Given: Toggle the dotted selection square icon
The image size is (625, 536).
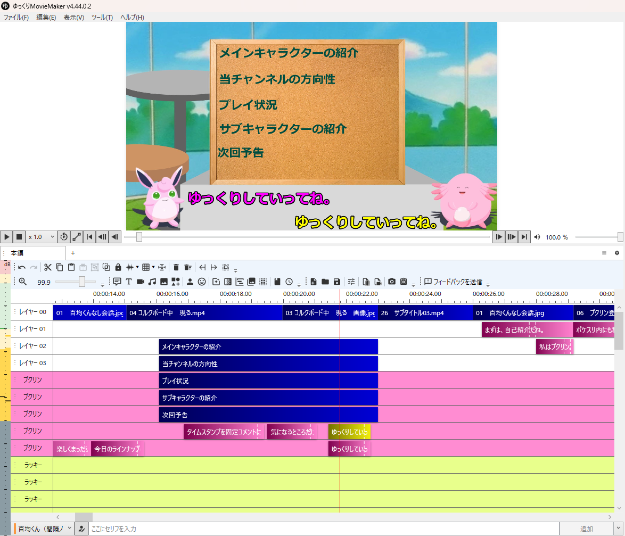Looking at the screenshot, I should [x=226, y=267].
